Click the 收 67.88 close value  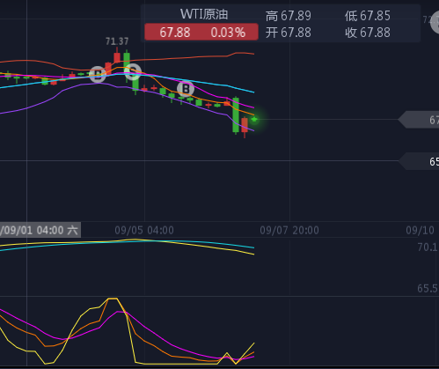[368, 33]
